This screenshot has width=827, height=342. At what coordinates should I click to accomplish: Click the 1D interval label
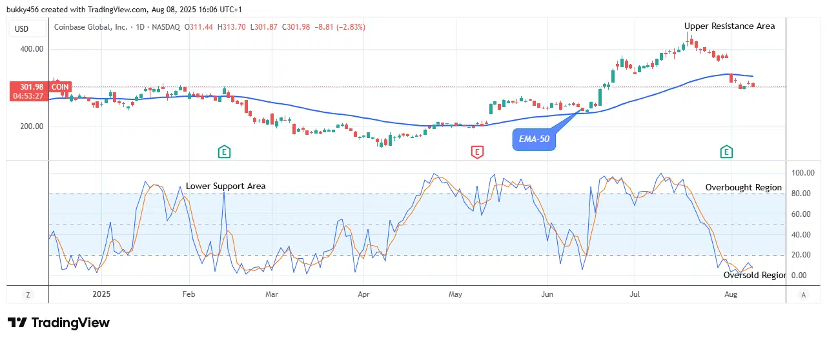coord(139,28)
